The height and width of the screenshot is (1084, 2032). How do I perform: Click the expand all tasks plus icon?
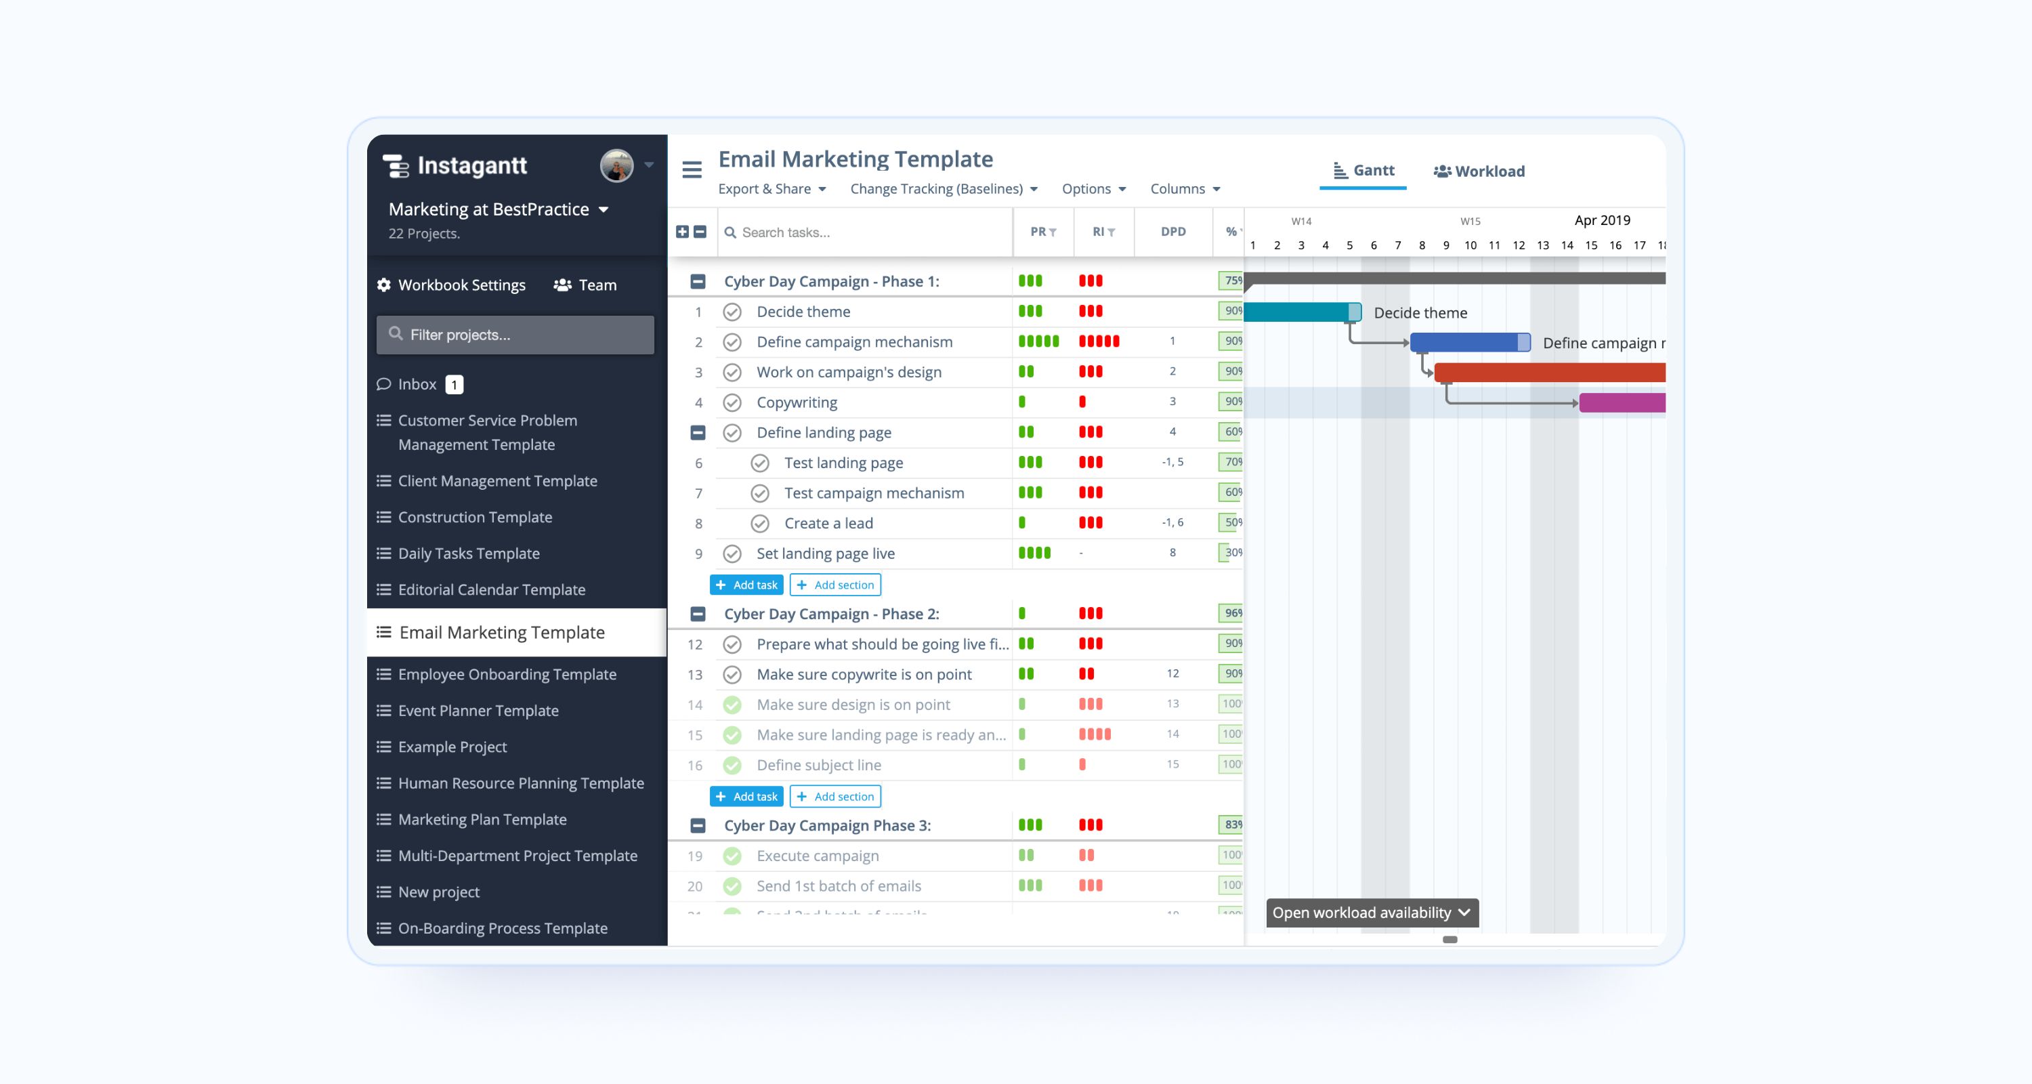click(x=682, y=232)
